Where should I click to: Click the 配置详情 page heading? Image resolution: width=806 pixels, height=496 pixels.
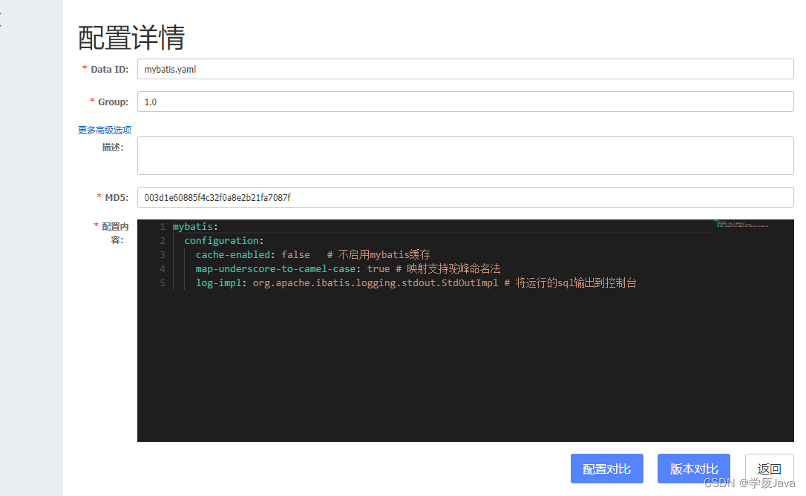(131, 38)
